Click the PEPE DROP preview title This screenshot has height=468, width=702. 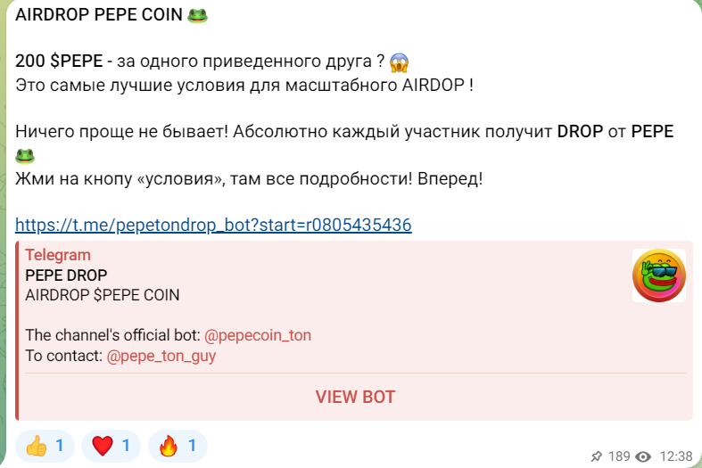tap(66, 275)
